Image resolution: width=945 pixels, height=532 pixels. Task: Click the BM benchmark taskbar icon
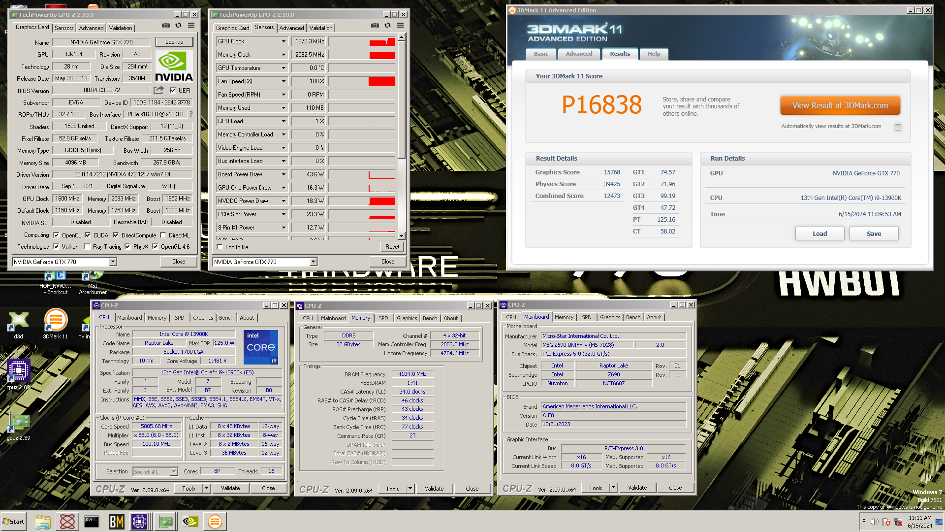tap(116, 522)
